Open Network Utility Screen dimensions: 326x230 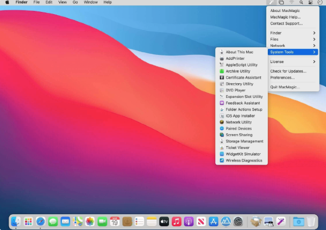(x=241, y=122)
